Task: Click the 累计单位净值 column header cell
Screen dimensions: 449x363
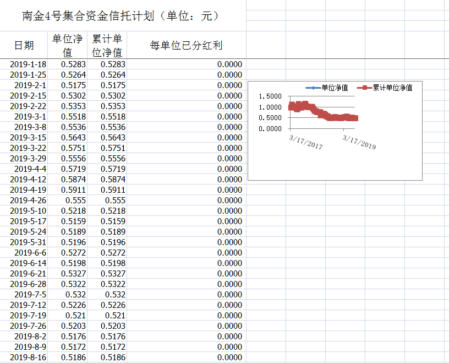Action: 107,45
